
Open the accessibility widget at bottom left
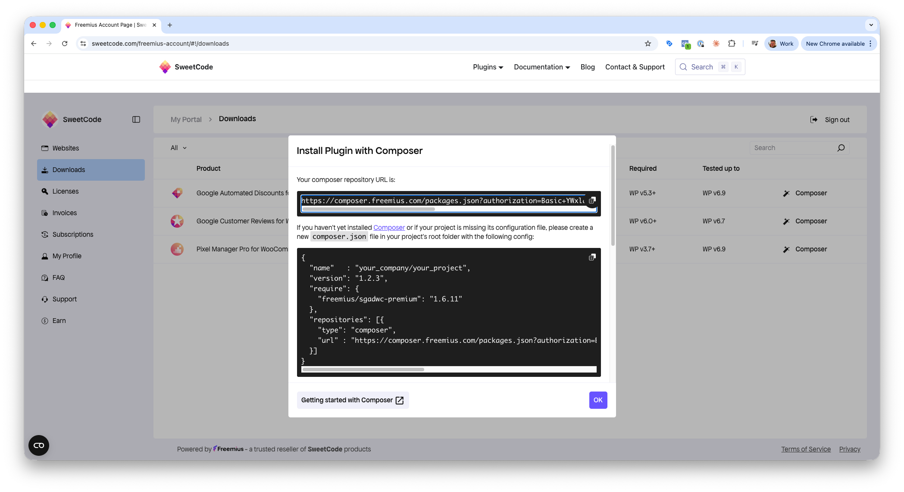pyautogui.click(x=38, y=445)
